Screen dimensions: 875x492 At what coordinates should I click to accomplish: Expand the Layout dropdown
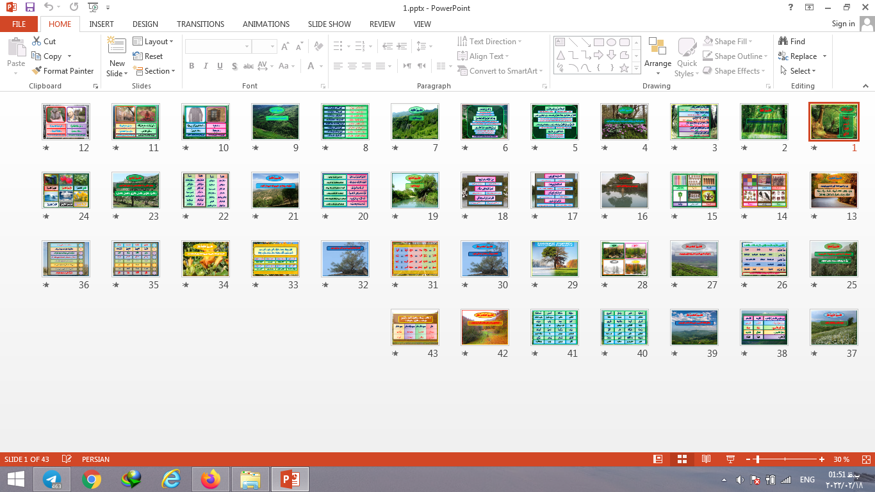153,42
